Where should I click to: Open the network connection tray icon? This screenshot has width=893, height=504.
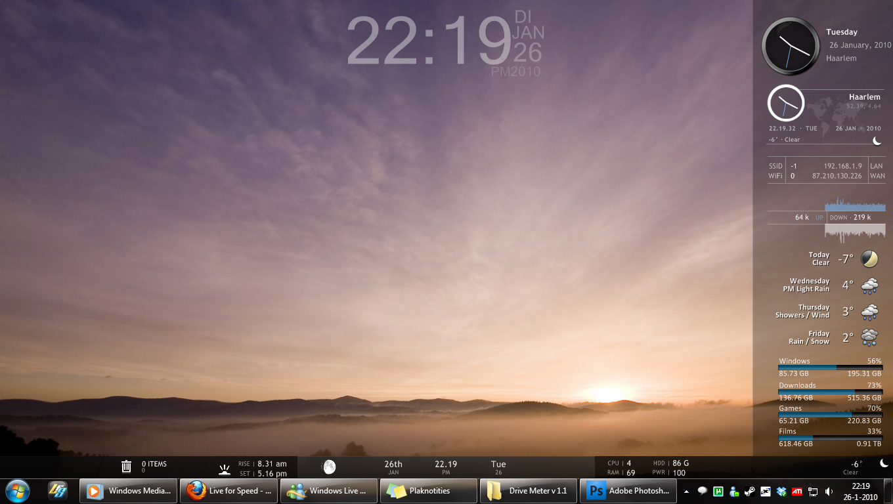click(812, 491)
